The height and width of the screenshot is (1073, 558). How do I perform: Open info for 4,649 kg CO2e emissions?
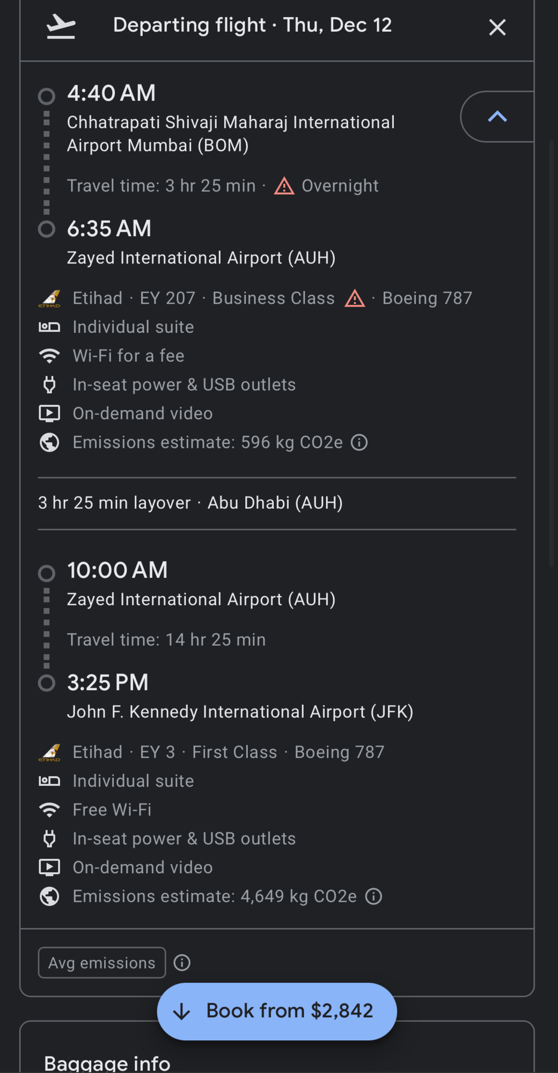click(x=373, y=896)
